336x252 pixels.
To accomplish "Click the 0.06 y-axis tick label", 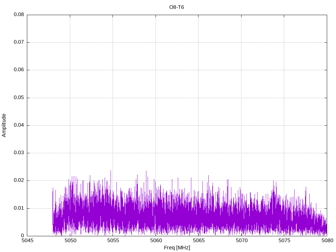I will coord(19,70).
